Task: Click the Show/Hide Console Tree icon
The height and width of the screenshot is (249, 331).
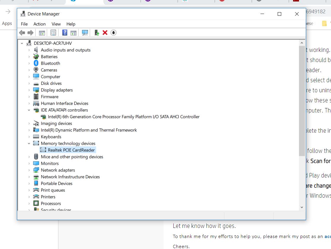Action: tap(42, 33)
